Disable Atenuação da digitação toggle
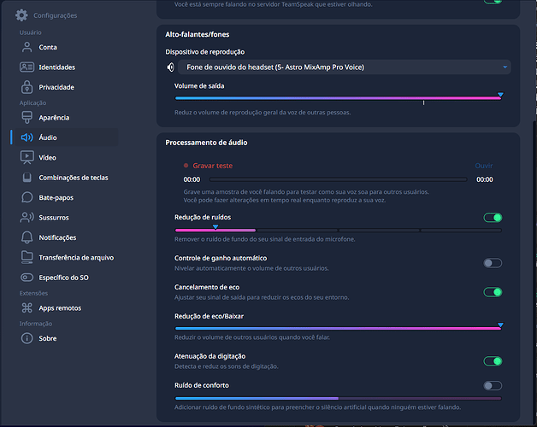The width and height of the screenshot is (537, 427). (493, 361)
